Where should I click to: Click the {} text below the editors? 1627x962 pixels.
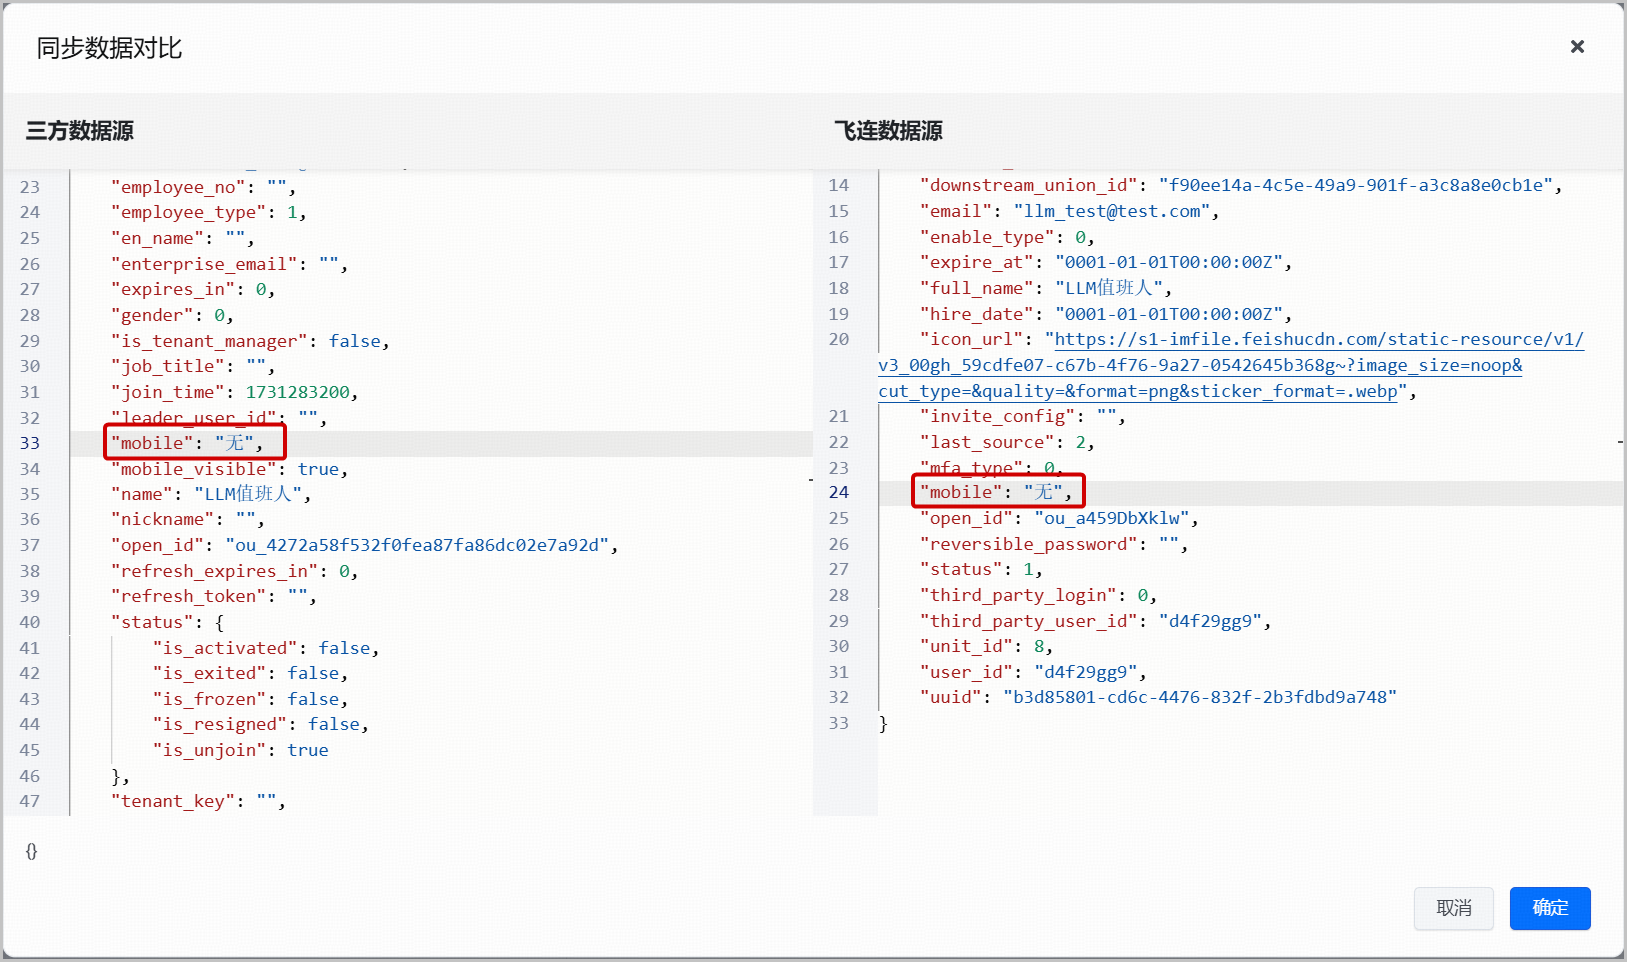click(32, 851)
